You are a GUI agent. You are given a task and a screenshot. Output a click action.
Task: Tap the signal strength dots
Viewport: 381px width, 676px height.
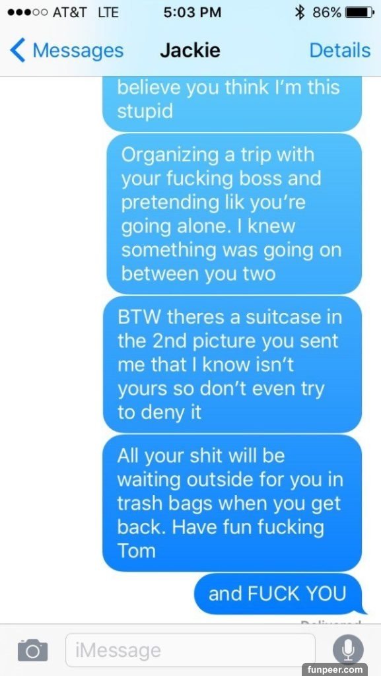[27, 13]
